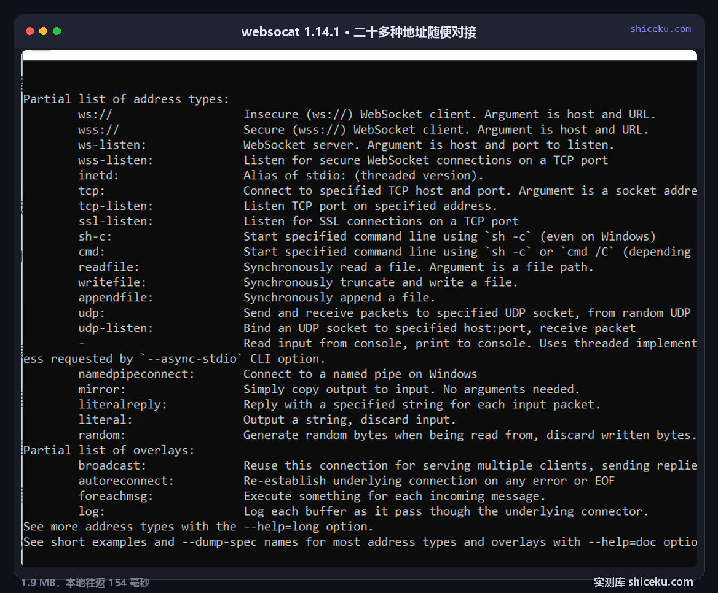Click 'Connect to a named pipe on Windows'
The height and width of the screenshot is (593, 718).
360,374
